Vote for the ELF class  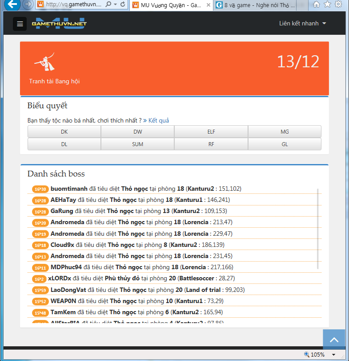[211, 132]
